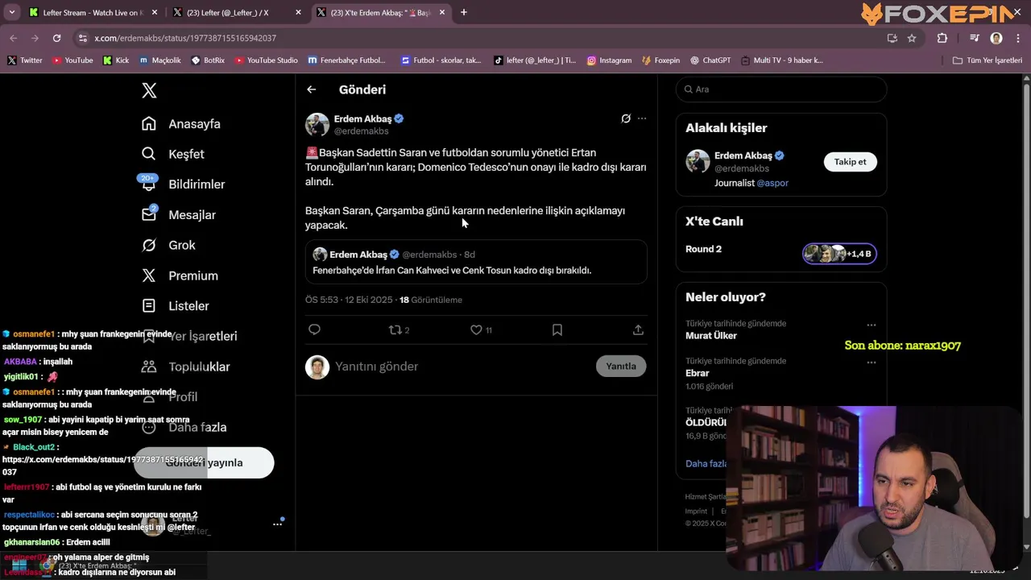Click Grok explain icon on post

626,118
